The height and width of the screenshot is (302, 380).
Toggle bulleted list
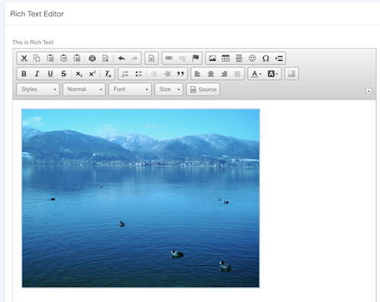[x=138, y=74]
